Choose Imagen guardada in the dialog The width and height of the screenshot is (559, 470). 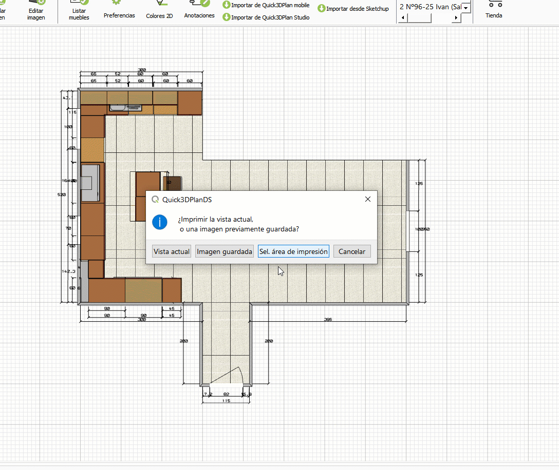(225, 251)
